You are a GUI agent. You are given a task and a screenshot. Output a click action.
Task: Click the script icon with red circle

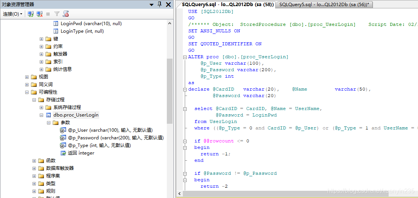(x=66, y=14)
